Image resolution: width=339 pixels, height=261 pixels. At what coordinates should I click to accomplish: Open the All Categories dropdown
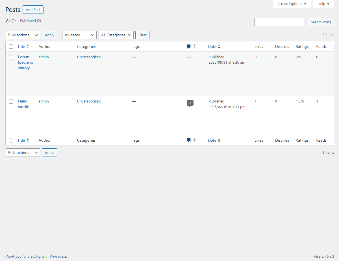[116, 35]
